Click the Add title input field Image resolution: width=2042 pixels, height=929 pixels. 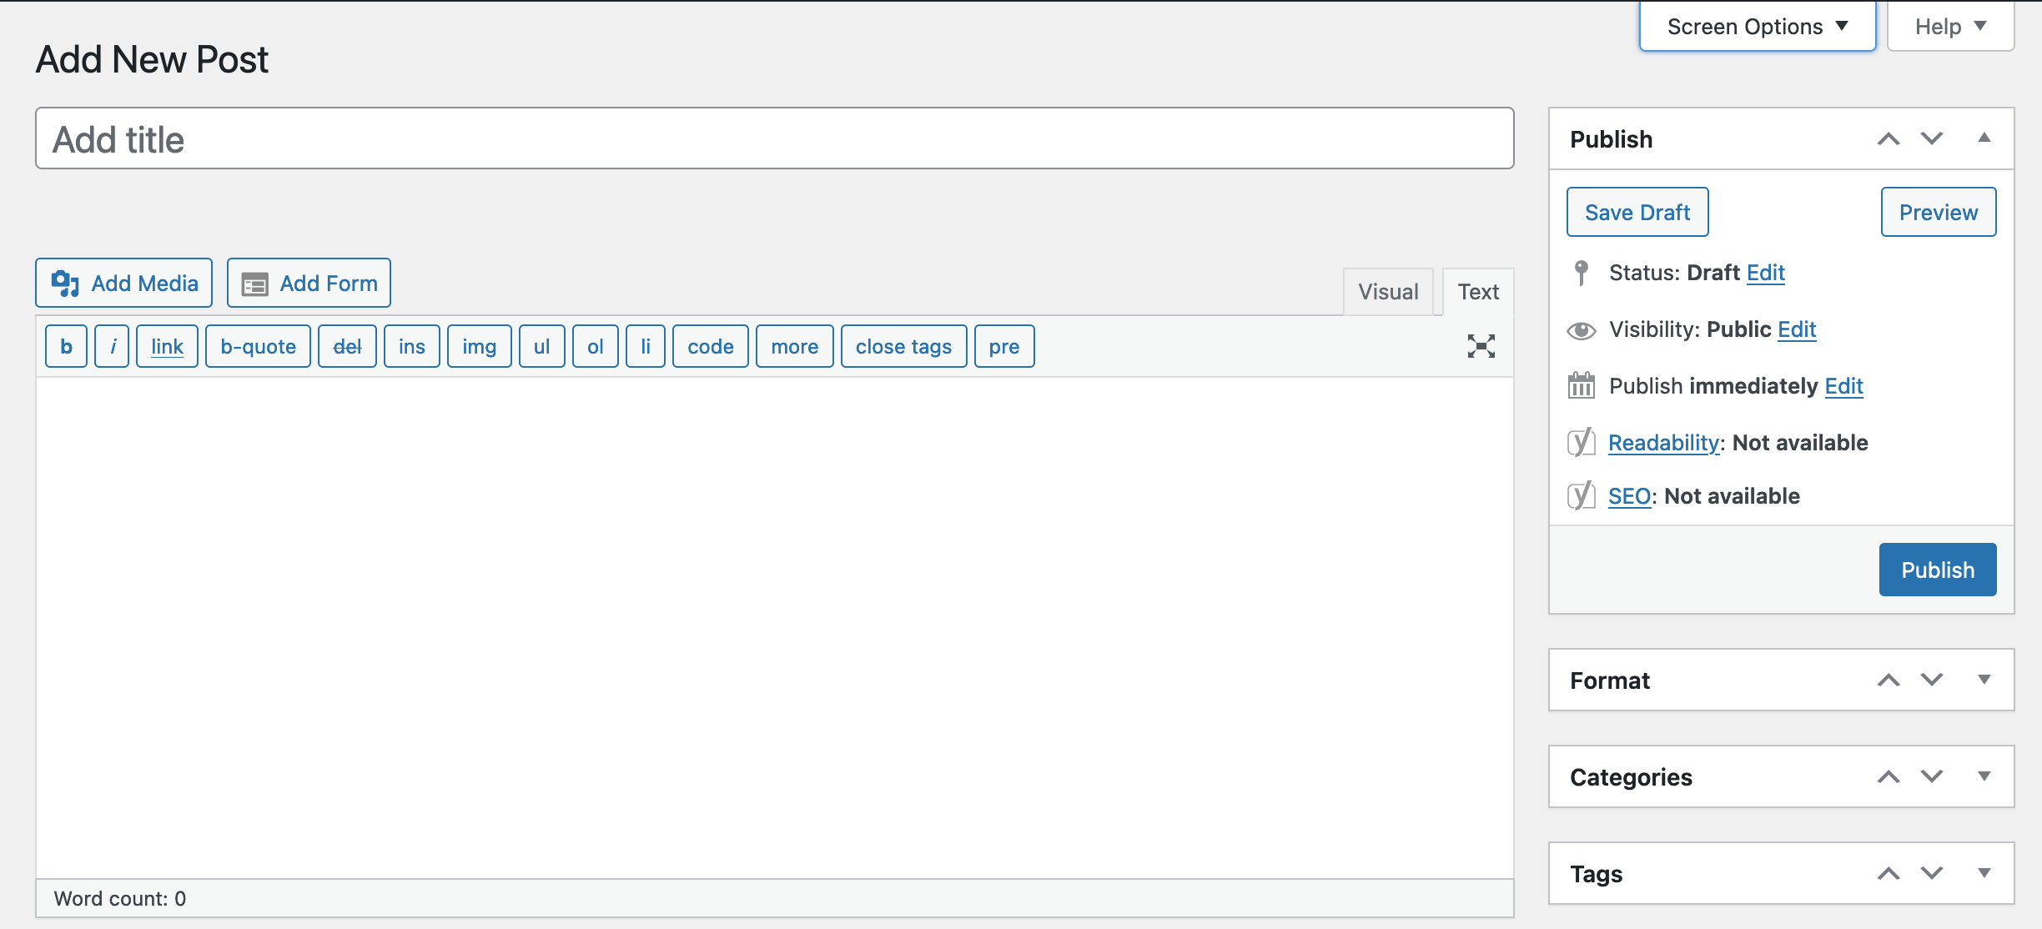click(x=776, y=139)
